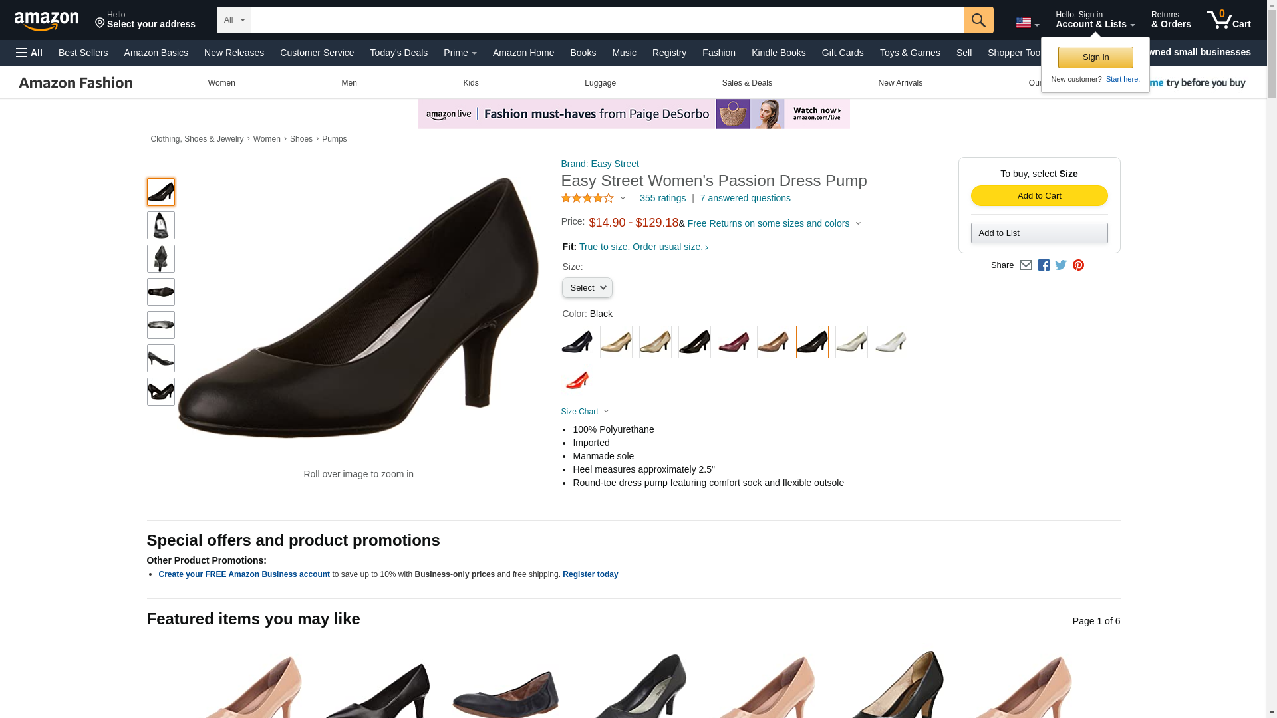The height and width of the screenshot is (718, 1277).
Task: Expand the search category All dropdown
Action: point(234,20)
